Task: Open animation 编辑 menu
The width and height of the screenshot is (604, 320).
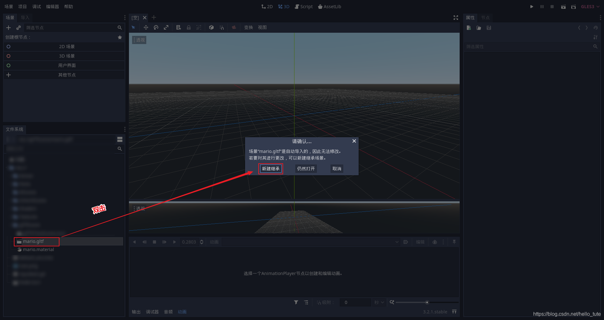Action: [420, 242]
